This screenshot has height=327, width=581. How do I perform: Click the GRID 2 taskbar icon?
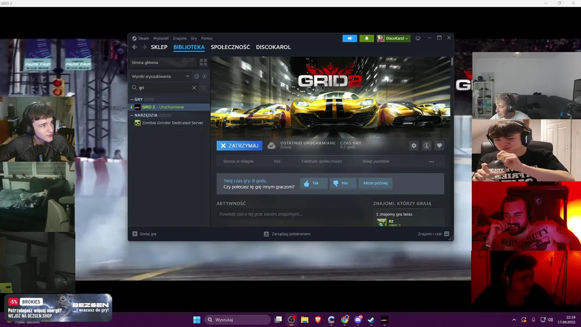(x=384, y=320)
